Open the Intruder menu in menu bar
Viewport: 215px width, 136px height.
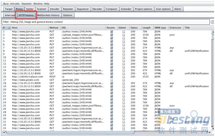click(15, 4)
